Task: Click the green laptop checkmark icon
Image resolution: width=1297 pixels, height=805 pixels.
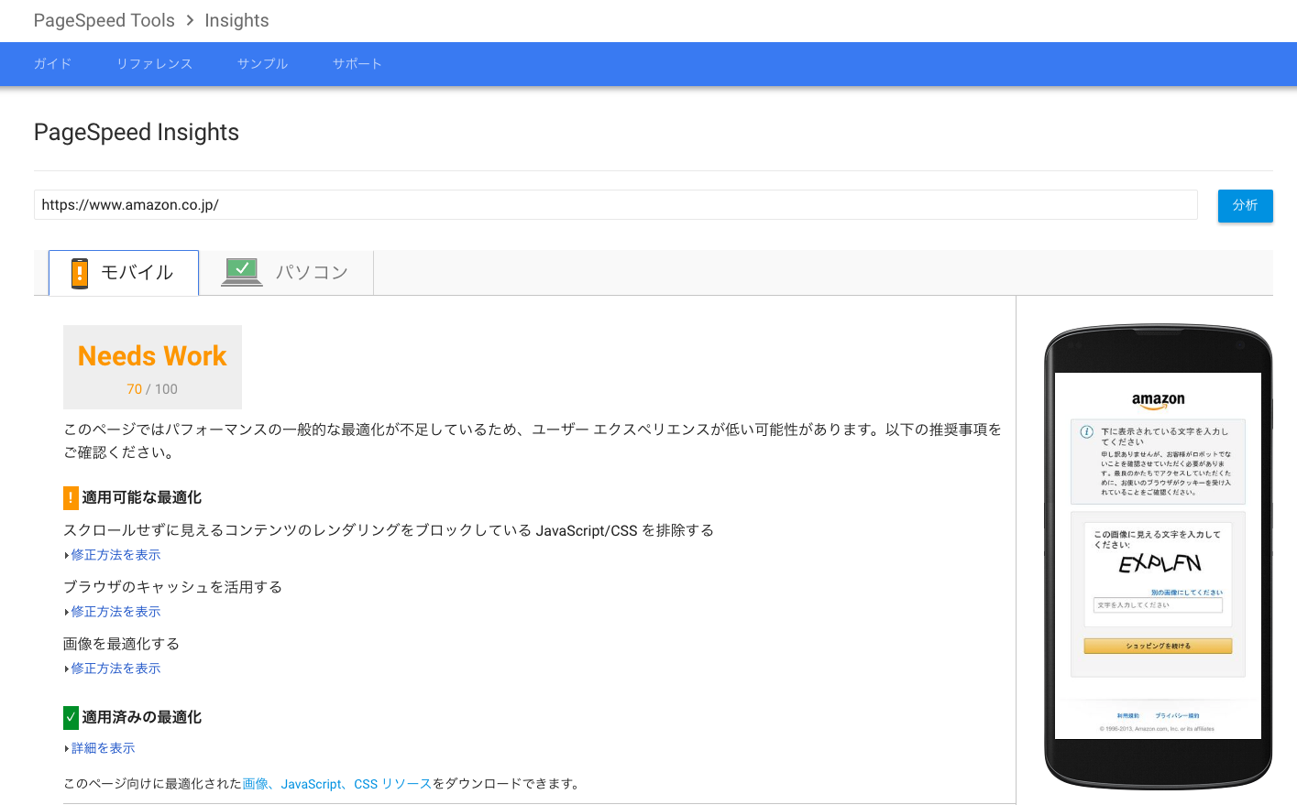Action: [x=242, y=271]
